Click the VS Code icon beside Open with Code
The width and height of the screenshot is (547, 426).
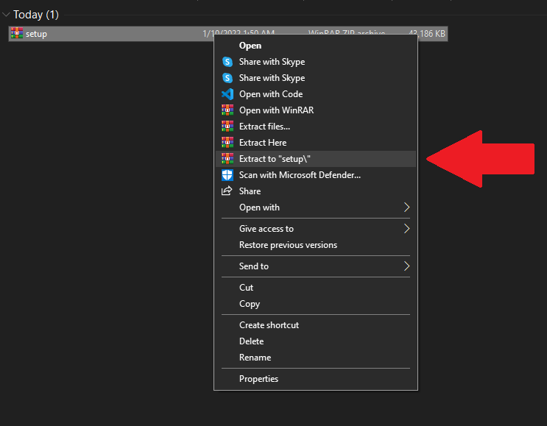[227, 94]
